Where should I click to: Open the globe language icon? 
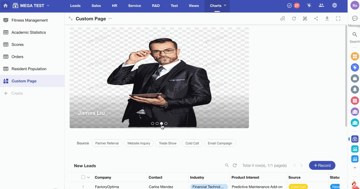(x=335, y=6)
